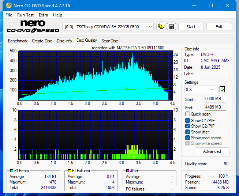Click the End position MB field
This screenshot has width=239, height=196.
(x=215, y=107)
